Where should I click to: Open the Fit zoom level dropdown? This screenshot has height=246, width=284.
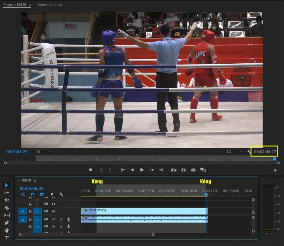pyautogui.click(x=44, y=152)
